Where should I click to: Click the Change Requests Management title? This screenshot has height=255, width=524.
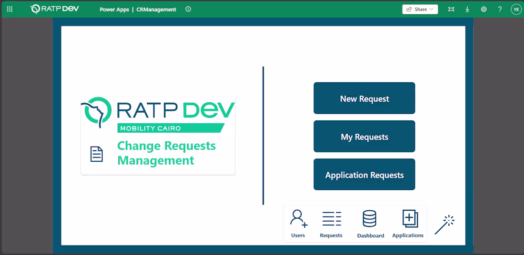tap(166, 153)
